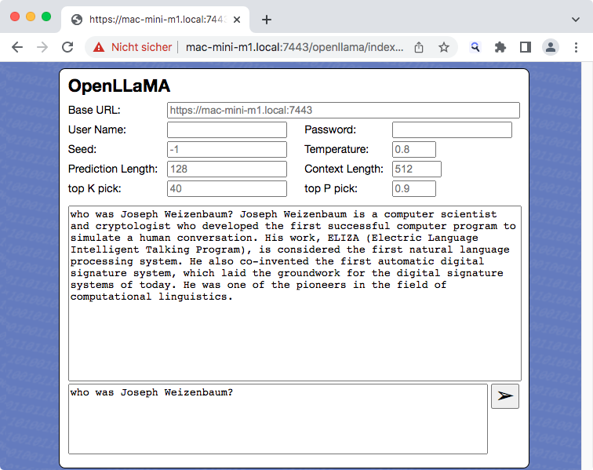Click the User Name input field
This screenshot has height=470, width=593.
227,129
